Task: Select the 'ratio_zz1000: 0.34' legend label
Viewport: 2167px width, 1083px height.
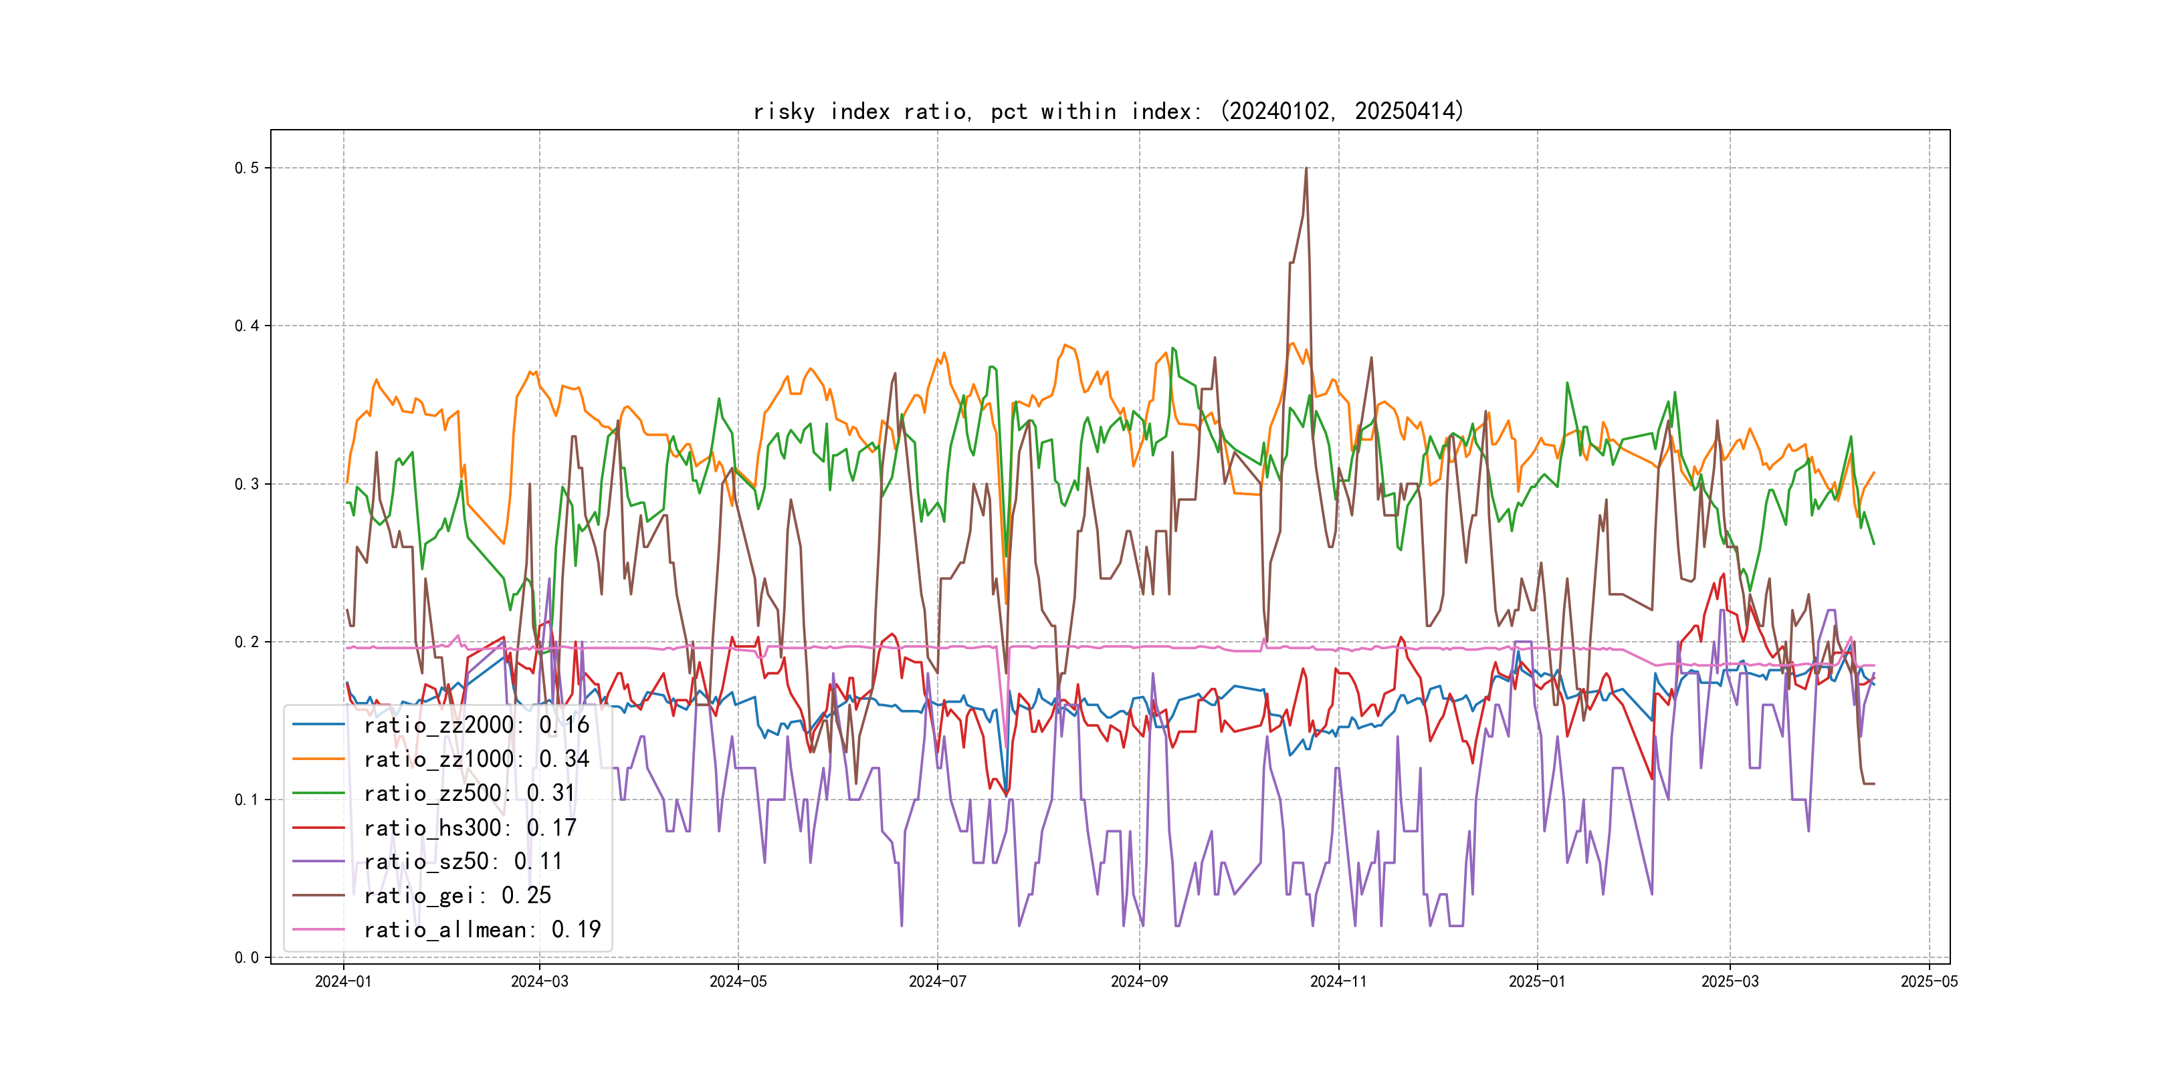Action: tap(476, 759)
